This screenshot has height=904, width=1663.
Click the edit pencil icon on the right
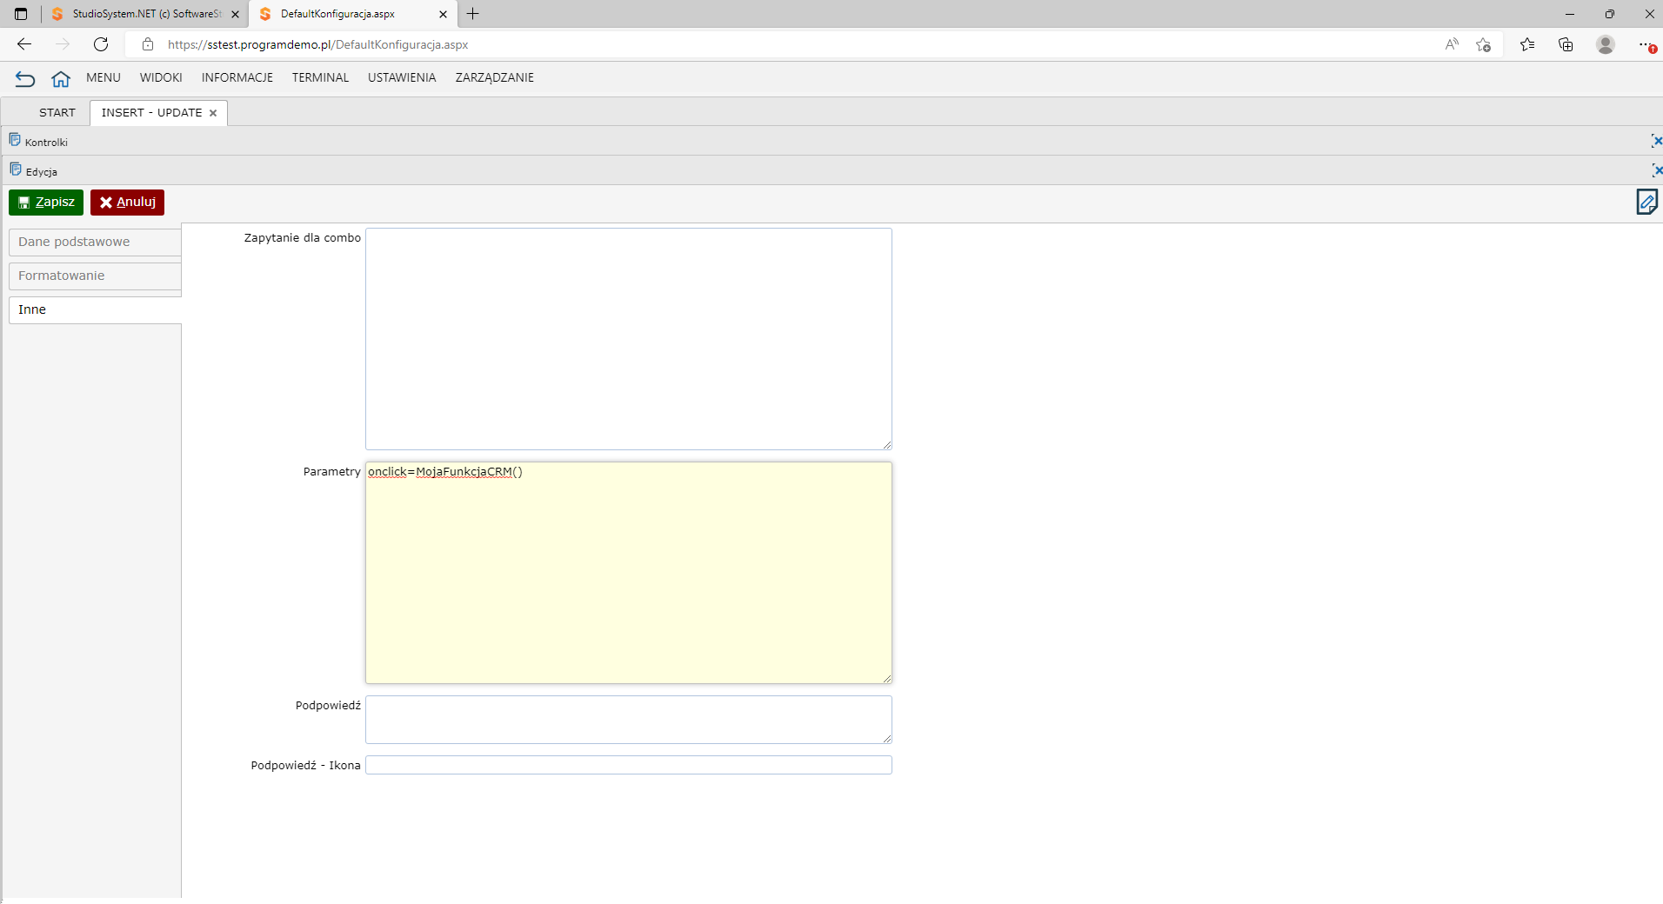(x=1646, y=202)
